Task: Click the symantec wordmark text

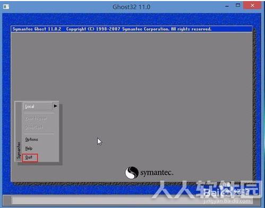Action: pos(157,173)
